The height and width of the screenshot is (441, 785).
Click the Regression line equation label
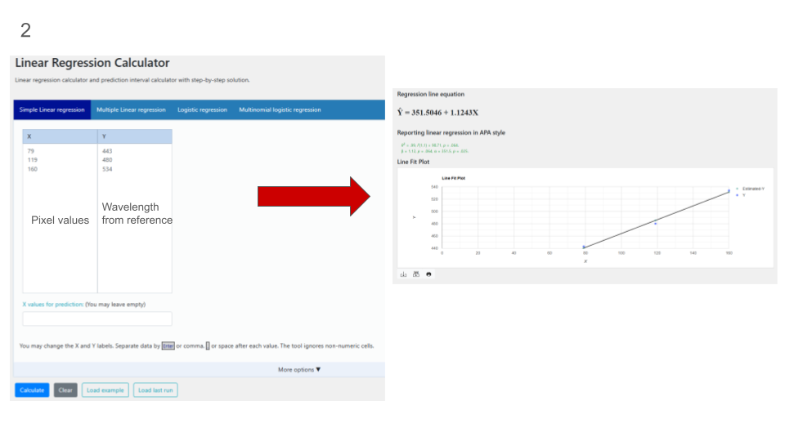coord(431,94)
